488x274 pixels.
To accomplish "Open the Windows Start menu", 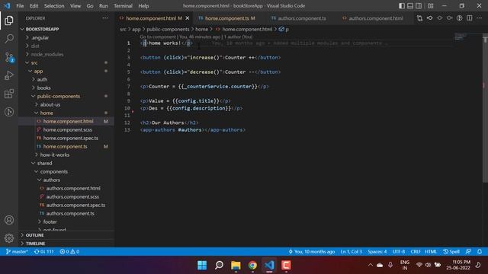I will point(202,266).
